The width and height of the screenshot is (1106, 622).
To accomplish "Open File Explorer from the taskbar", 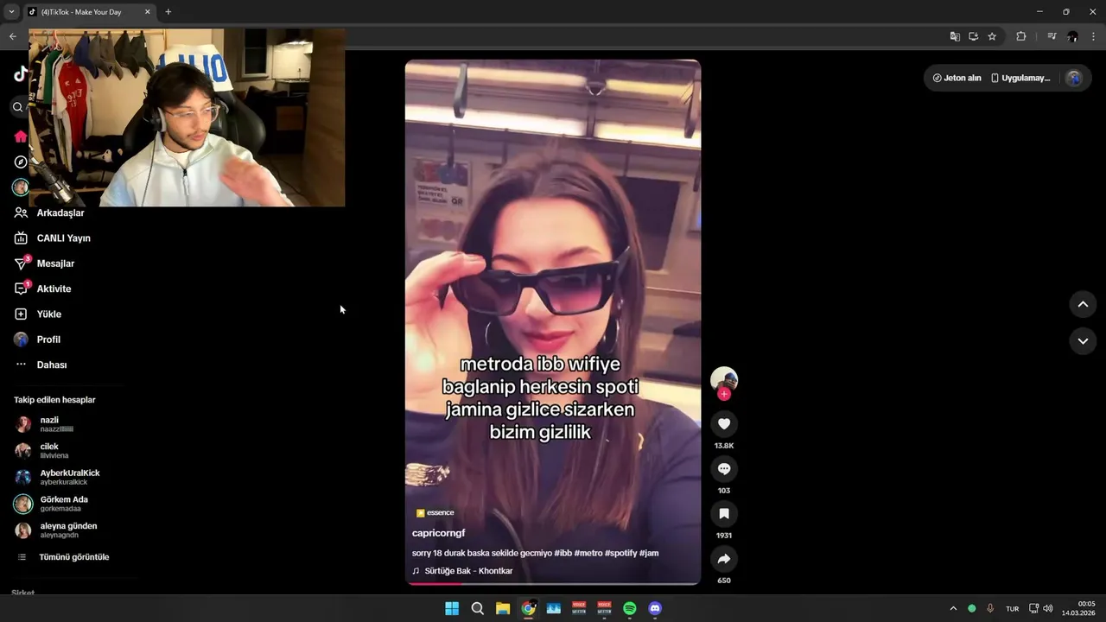I will [x=503, y=608].
